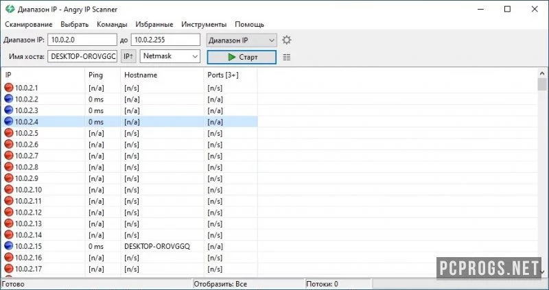The width and height of the screenshot is (549, 290).
Task: Click the red status icon for 10.0.2.7
Action: point(9,156)
